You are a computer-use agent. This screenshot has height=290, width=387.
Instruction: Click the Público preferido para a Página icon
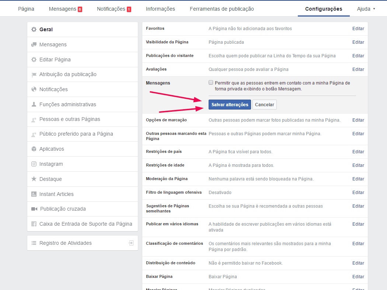(34, 134)
